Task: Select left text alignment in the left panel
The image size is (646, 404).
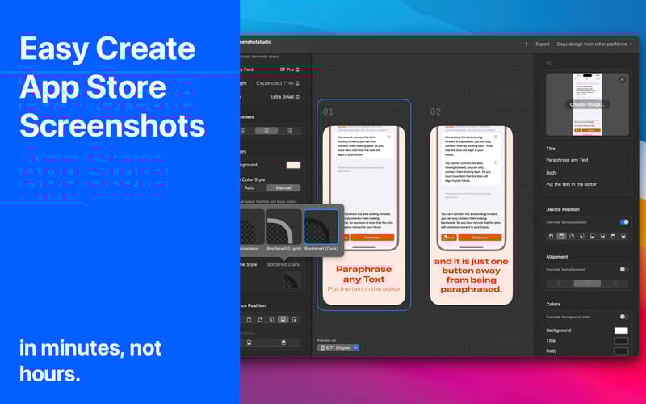Action: [245, 131]
